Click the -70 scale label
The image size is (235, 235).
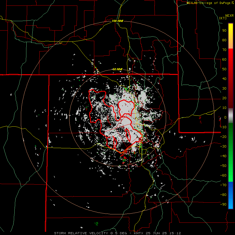pos(223,185)
